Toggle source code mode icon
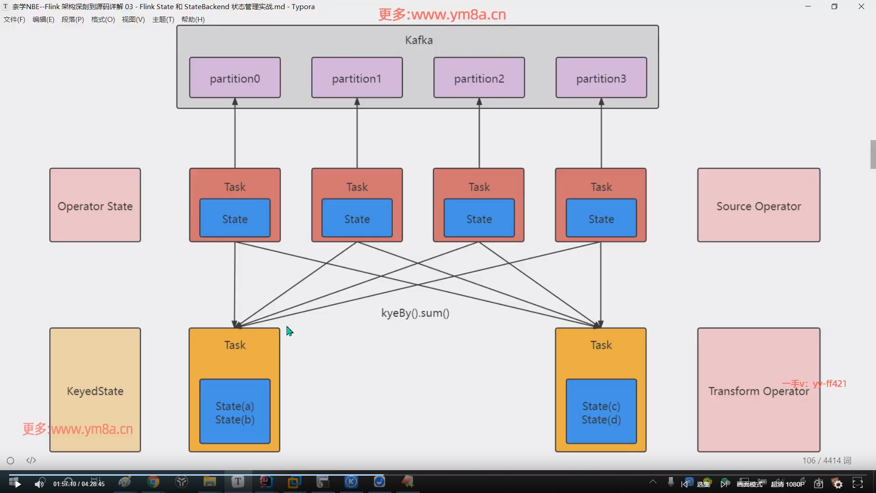Image resolution: width=876 pixels, height=493 pixels. [x=31, y=461]
